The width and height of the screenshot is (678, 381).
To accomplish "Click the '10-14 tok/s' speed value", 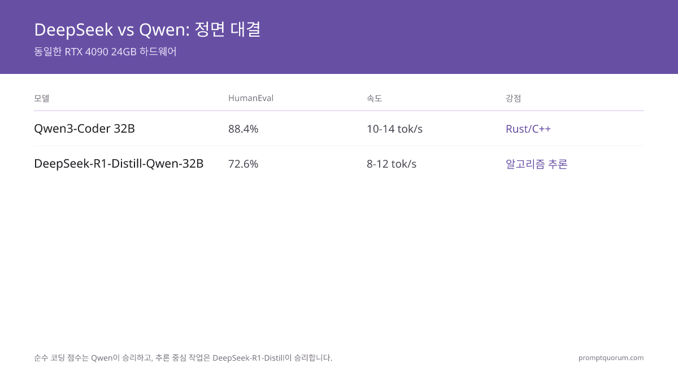I will click(394, 129).
